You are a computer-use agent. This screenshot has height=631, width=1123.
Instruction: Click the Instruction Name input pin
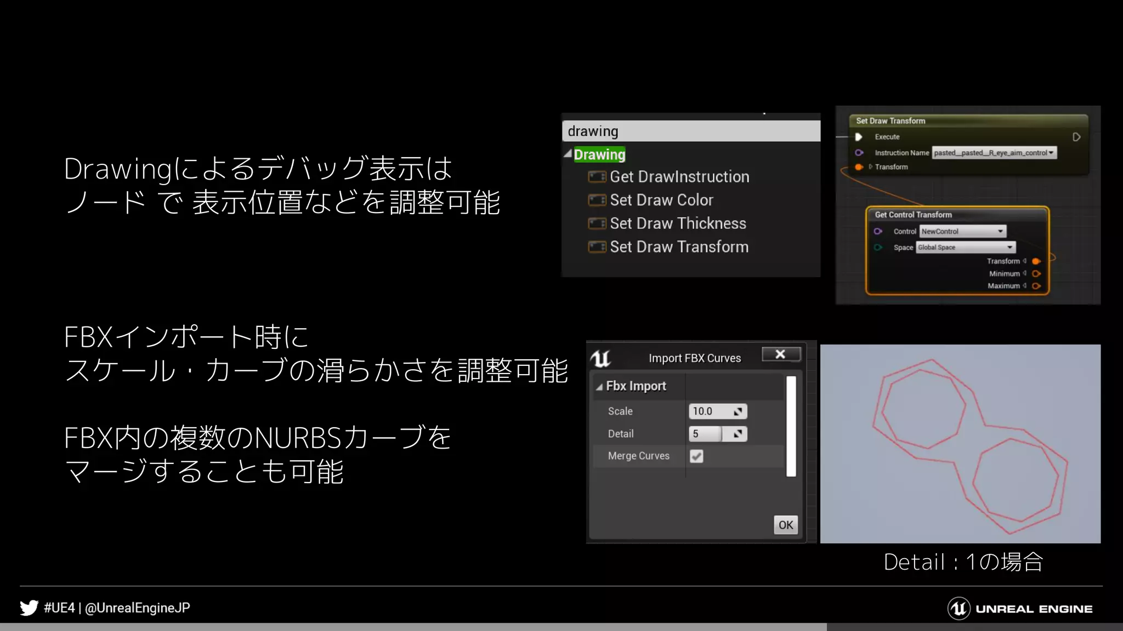[859, 153]
